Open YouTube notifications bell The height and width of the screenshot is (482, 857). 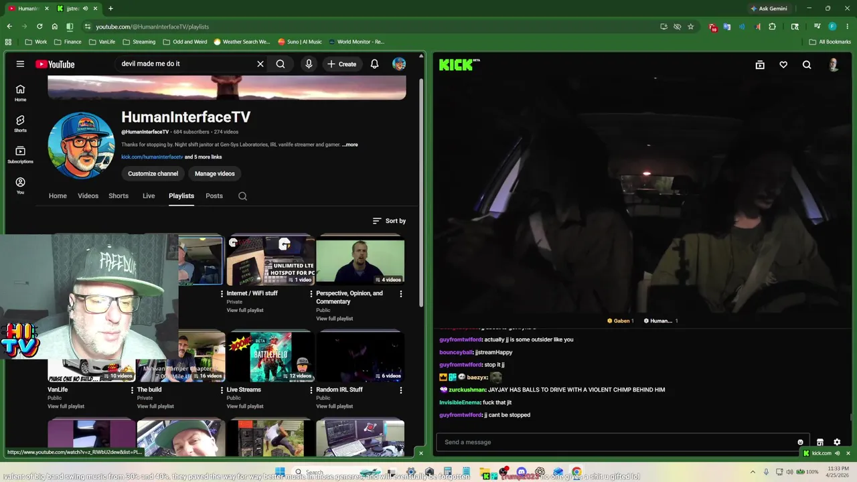(374, 64)
